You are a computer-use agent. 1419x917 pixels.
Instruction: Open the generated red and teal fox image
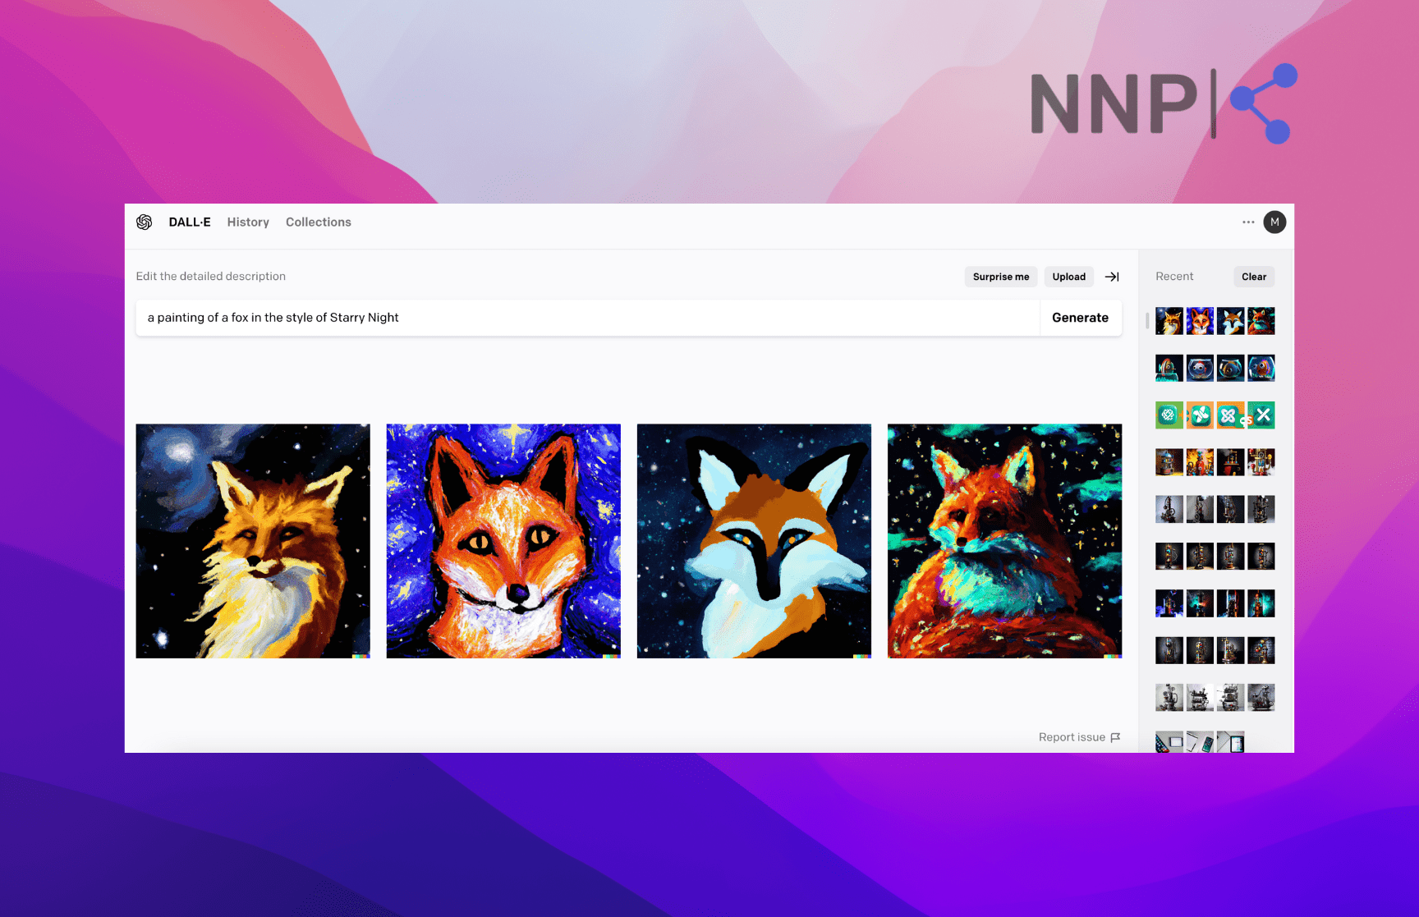point(1004,541)
